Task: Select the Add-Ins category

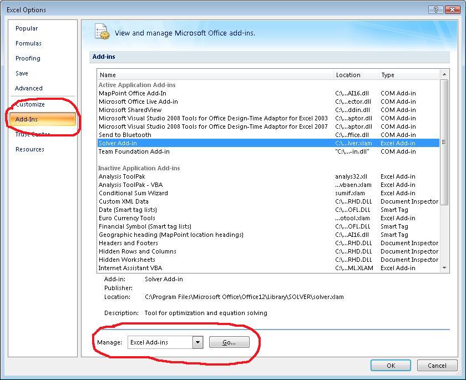Action: click(x=43, y=119)
